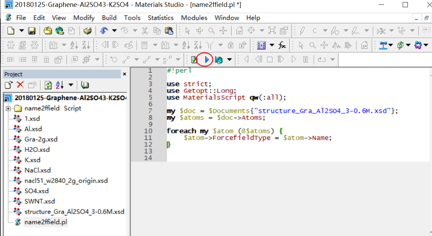Click the purple grid icon beside fx
Image resolution: width=432 pixels, height=236 pixels.
(x=261, y=45)
